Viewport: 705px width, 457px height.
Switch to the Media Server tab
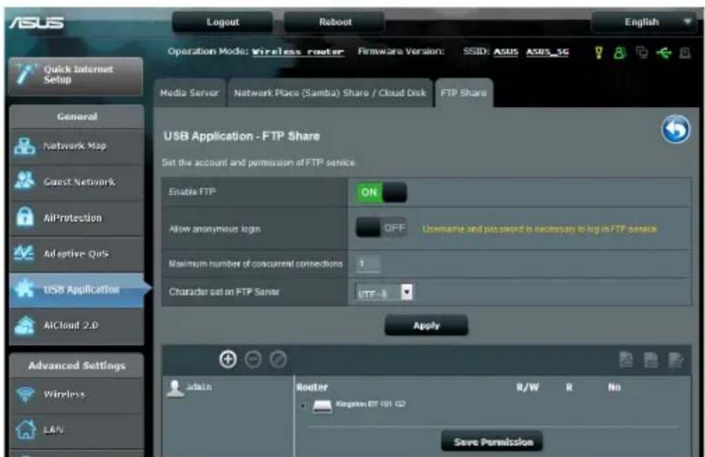(190, 93)
